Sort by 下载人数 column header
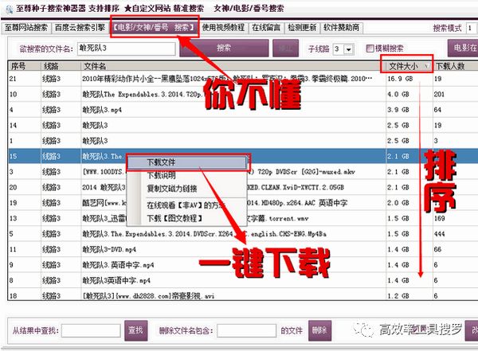Screen dimensions: 478x351 [x=456, y=66]
